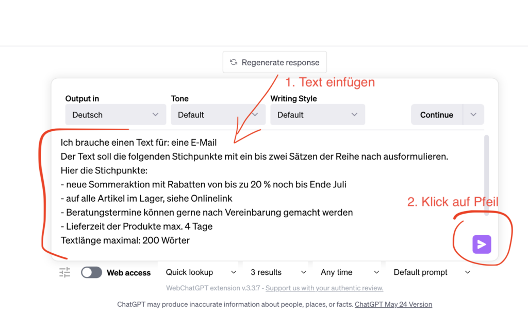Click in the line 'Ich brauche einen Text für: eine E-Mail'
Image resolution: width=528 pixels, height=314 pixels.
(138, 143)
